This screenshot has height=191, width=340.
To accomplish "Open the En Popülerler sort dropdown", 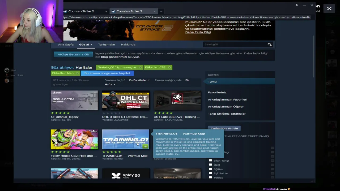I will pos(139,80).
